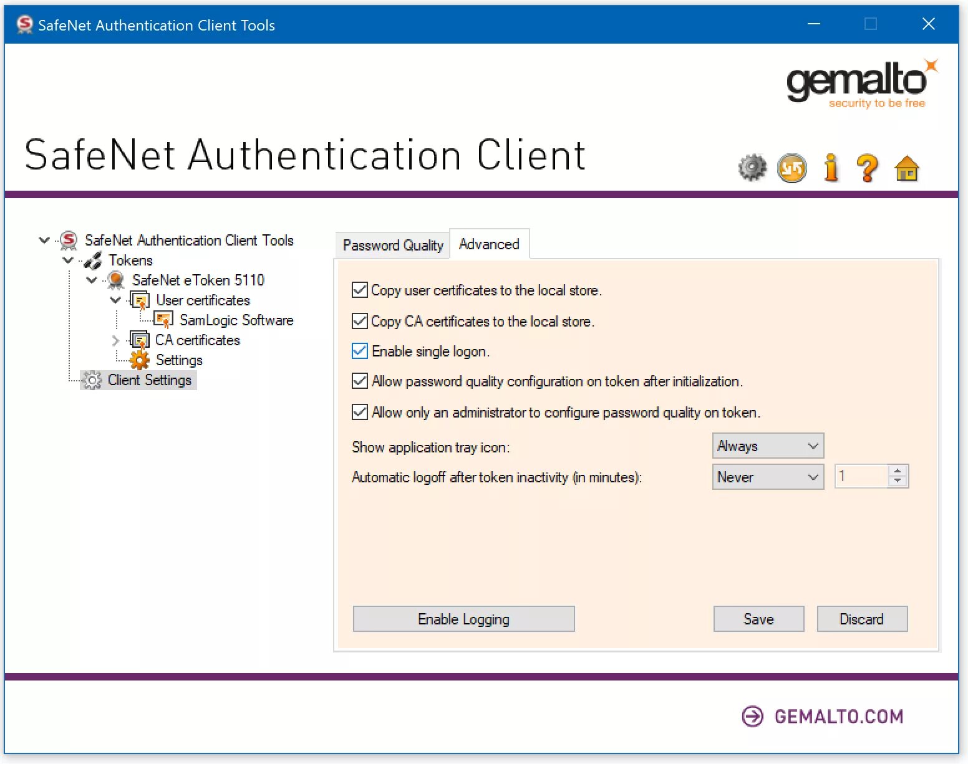Click the User certificates folder icon
The height and width of the screenshot is (764, 968).
pyautogui.click(x=140, y=300)
